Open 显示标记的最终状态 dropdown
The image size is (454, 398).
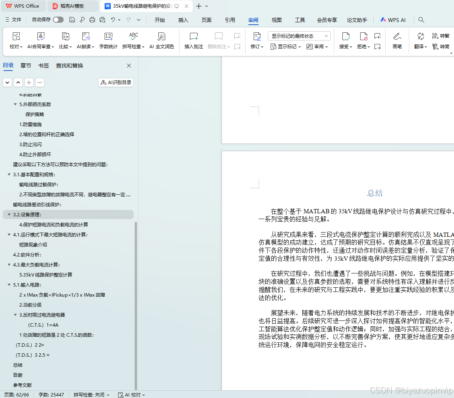(299, 36)
